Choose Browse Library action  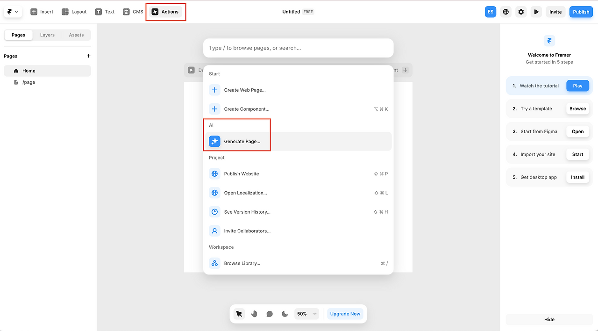298,263
